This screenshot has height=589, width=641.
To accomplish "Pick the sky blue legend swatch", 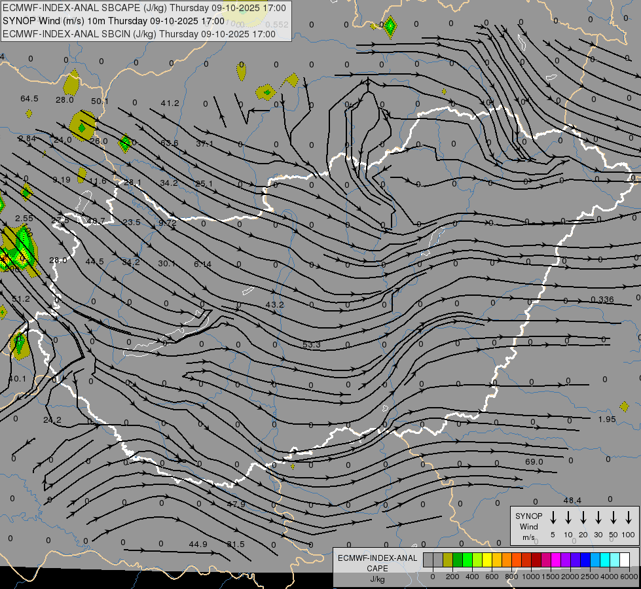I will [595, 560].
